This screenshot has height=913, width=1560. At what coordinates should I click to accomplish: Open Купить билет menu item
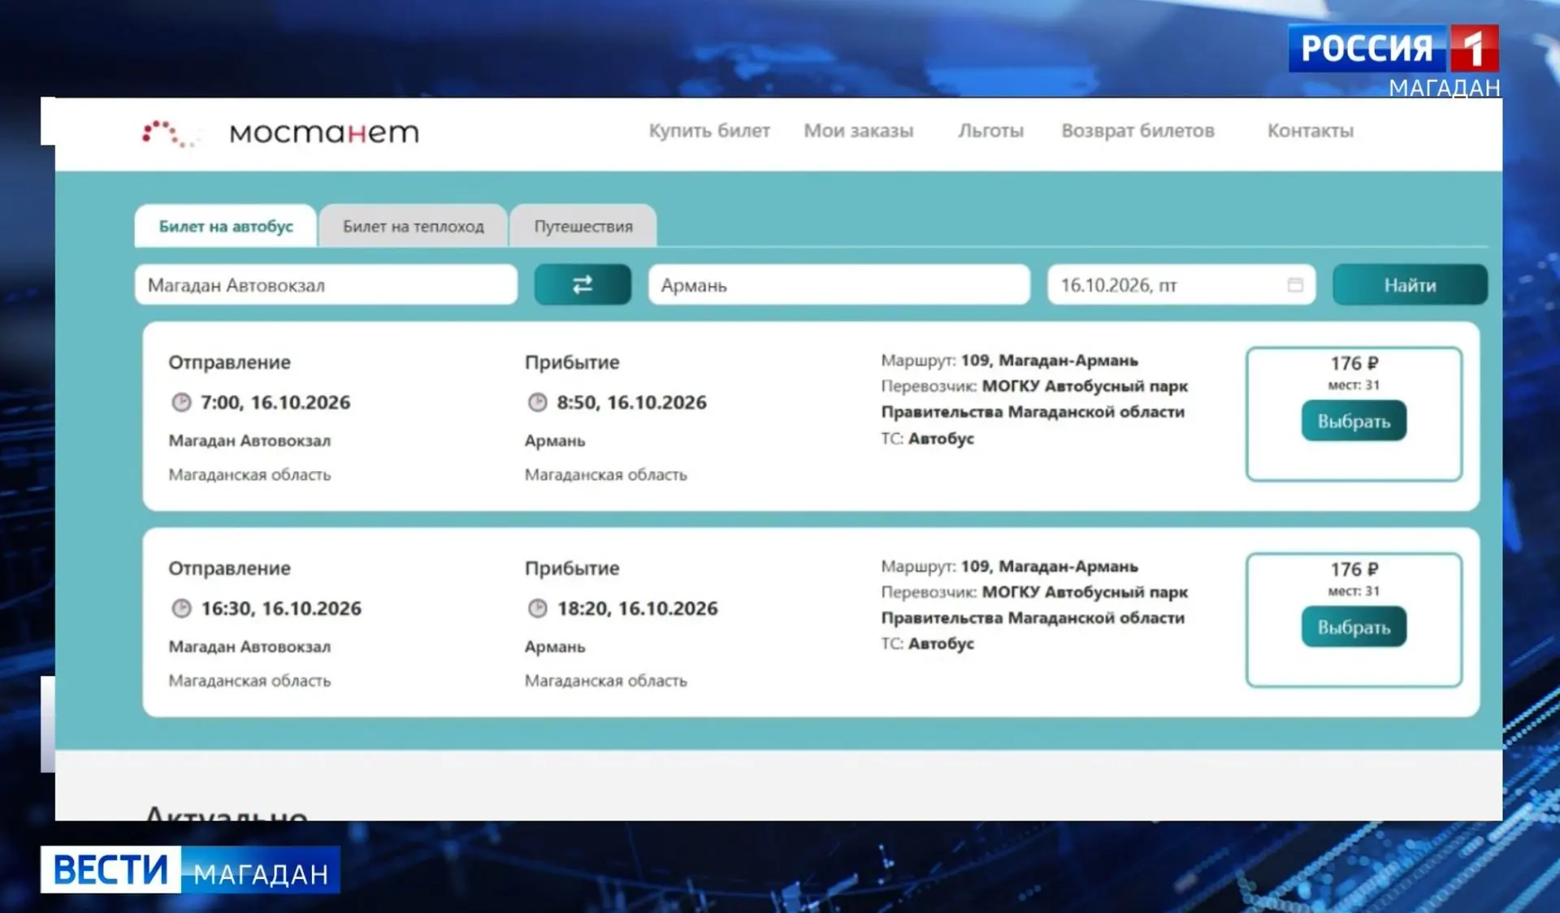709,131
